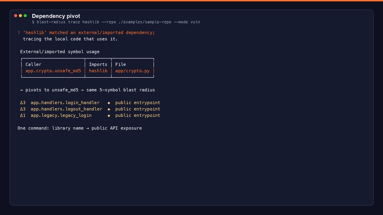This screenshot has width=383, height=215.
Task: Click 'public entrypoint' on the login_handler row
Action: 138,103
